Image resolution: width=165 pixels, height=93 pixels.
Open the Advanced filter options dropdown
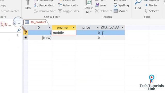click(x=68, y=5)
